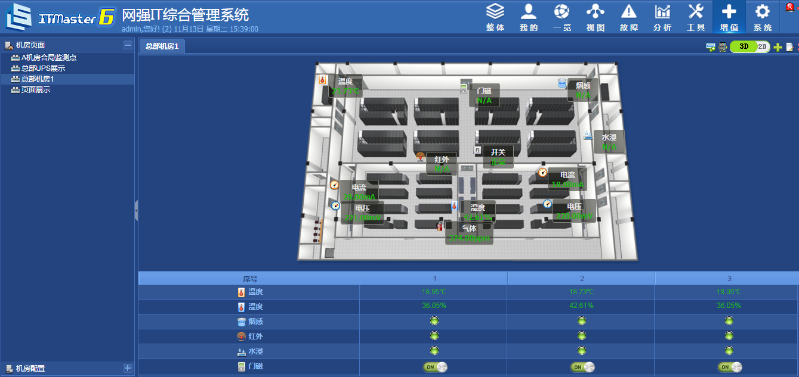Switch the view toggle to 2D
Image resolution: width=799 pixels, height=377 pixels.
pyautogui.click(x=762, y=46)
